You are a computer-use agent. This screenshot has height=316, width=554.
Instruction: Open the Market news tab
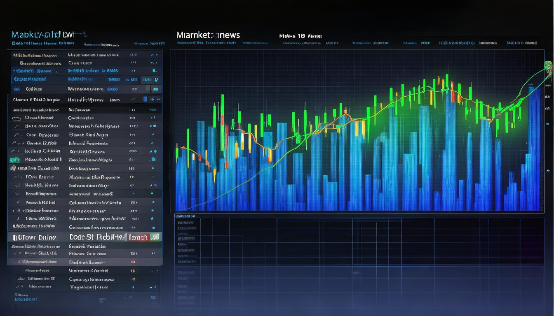(208, 35)
